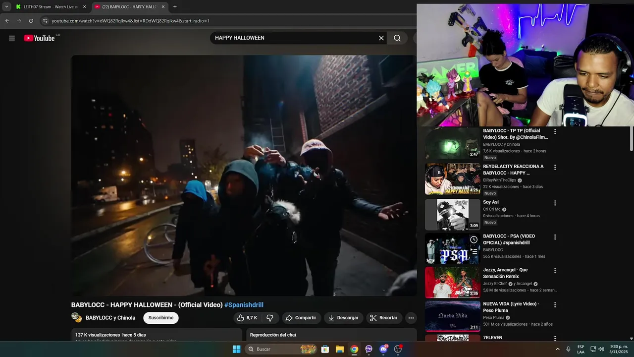Open options for BABYLOCC - PSA video

[555, 237]
